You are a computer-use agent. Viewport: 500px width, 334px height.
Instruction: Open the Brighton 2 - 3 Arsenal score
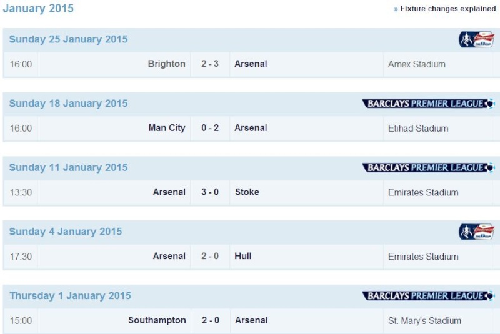210,64
